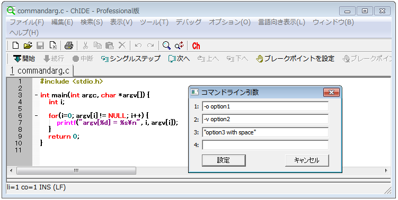Click the #include <stdio.h> line

coord(72,81)
